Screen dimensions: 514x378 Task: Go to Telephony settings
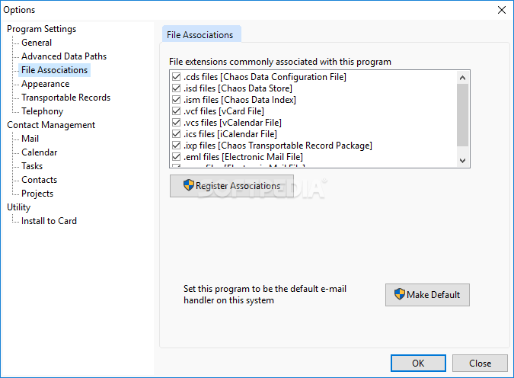click(x=43, y=111)
